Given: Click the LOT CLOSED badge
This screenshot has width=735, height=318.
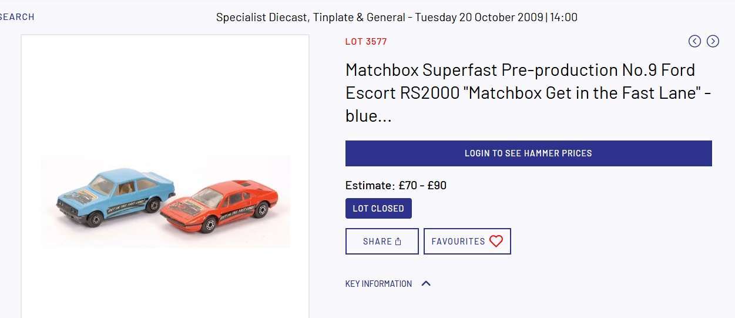Looking at the screenshot, I should click(x=378, y=208).
